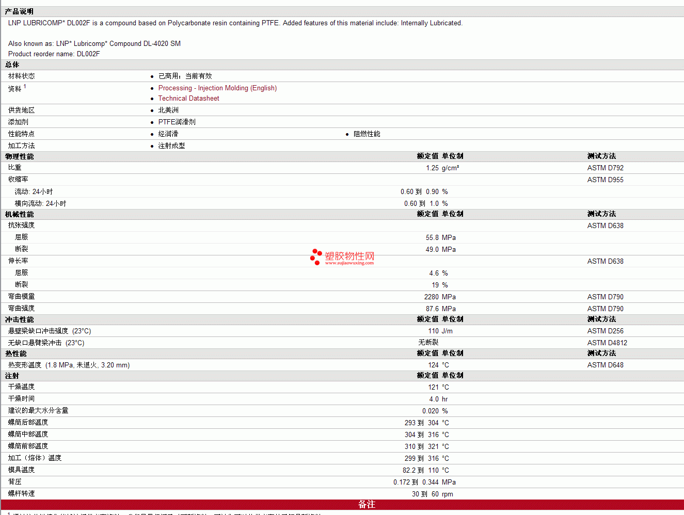Select the 总体 section header
This screenshot has width=684, height=515.
pyautogui.click(x=12, y=65)
